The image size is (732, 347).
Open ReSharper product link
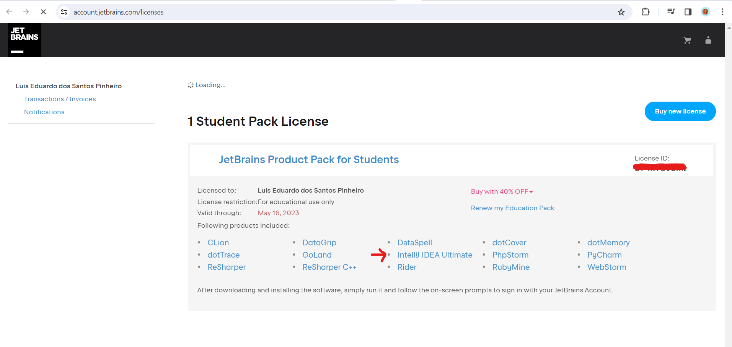[227, 267]
